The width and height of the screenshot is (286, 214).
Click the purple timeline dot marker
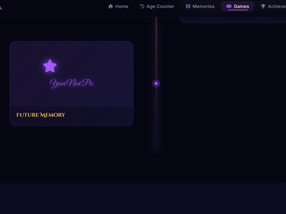click(156, 84)
